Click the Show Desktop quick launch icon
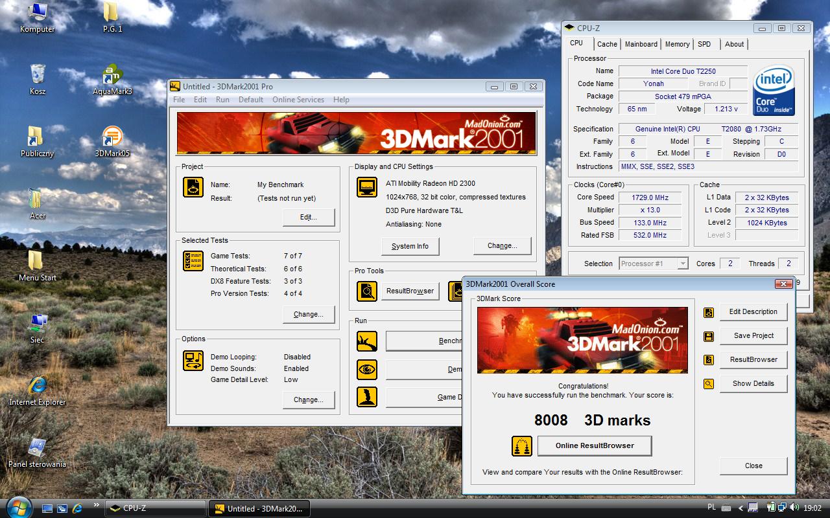The image size is (830, 518). [x=47, y=508]
